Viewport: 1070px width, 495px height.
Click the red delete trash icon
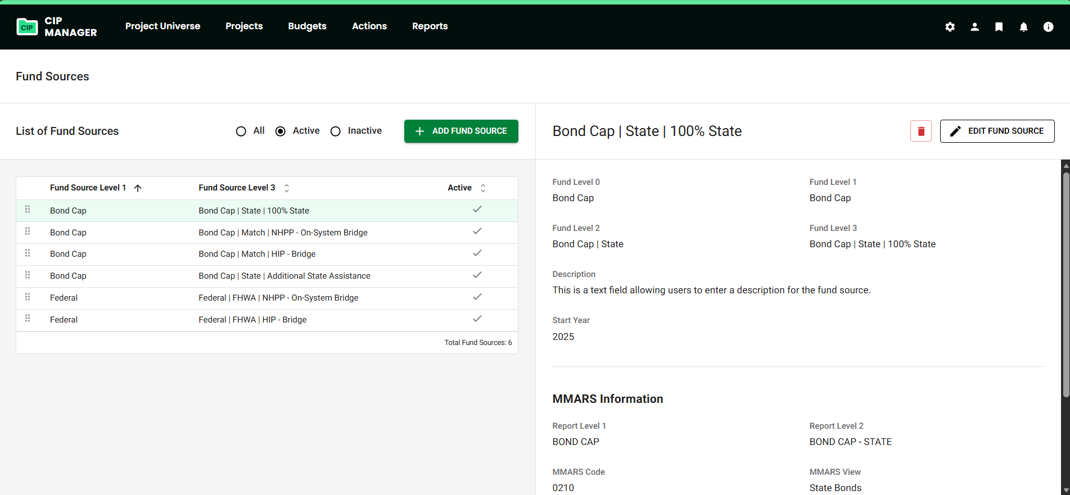(920, 131)
